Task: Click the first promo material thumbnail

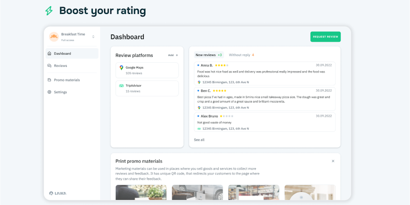Action: point(141,193)
